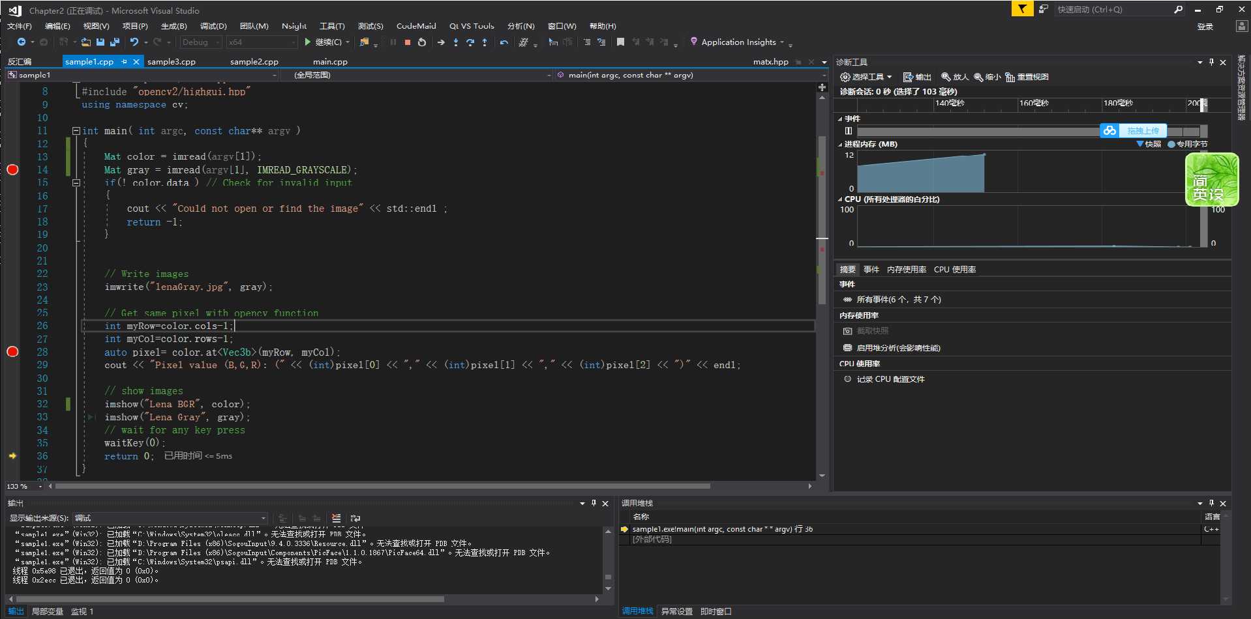Open the select tools dropdown in diagnostics
Screen dimensions: 1251x619
[866, 77]
